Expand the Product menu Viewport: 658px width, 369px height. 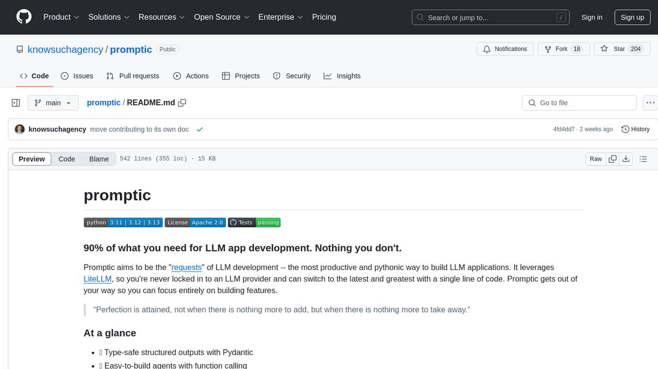[x=61, y=17]
